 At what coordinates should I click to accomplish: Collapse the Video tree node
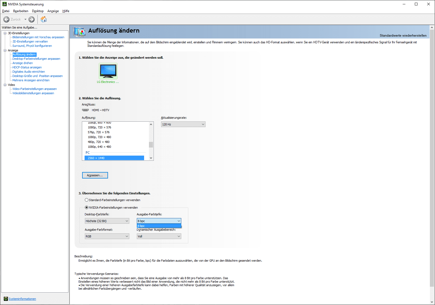(x=5, y=85)
